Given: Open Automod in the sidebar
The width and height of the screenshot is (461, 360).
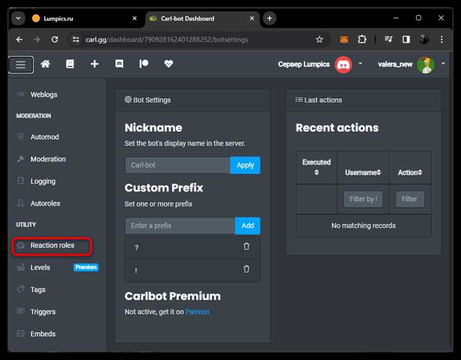Looking at the screenshot, I should pyautogui.click(x=44, y=137).
